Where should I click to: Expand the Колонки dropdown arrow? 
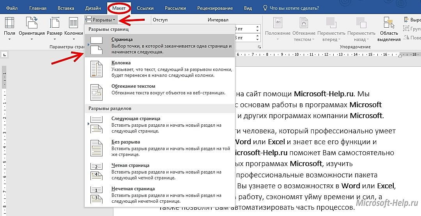coord(74,39)
